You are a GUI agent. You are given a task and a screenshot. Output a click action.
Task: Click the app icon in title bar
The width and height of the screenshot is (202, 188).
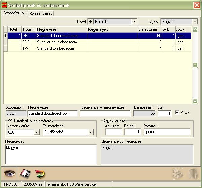click(x=4, y=5)
